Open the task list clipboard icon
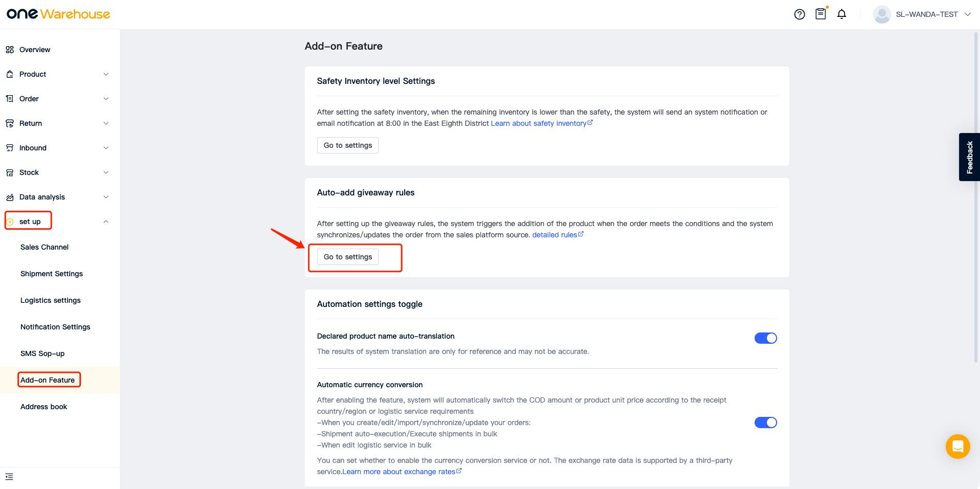980x489 pixels. [x=821, y=14]
